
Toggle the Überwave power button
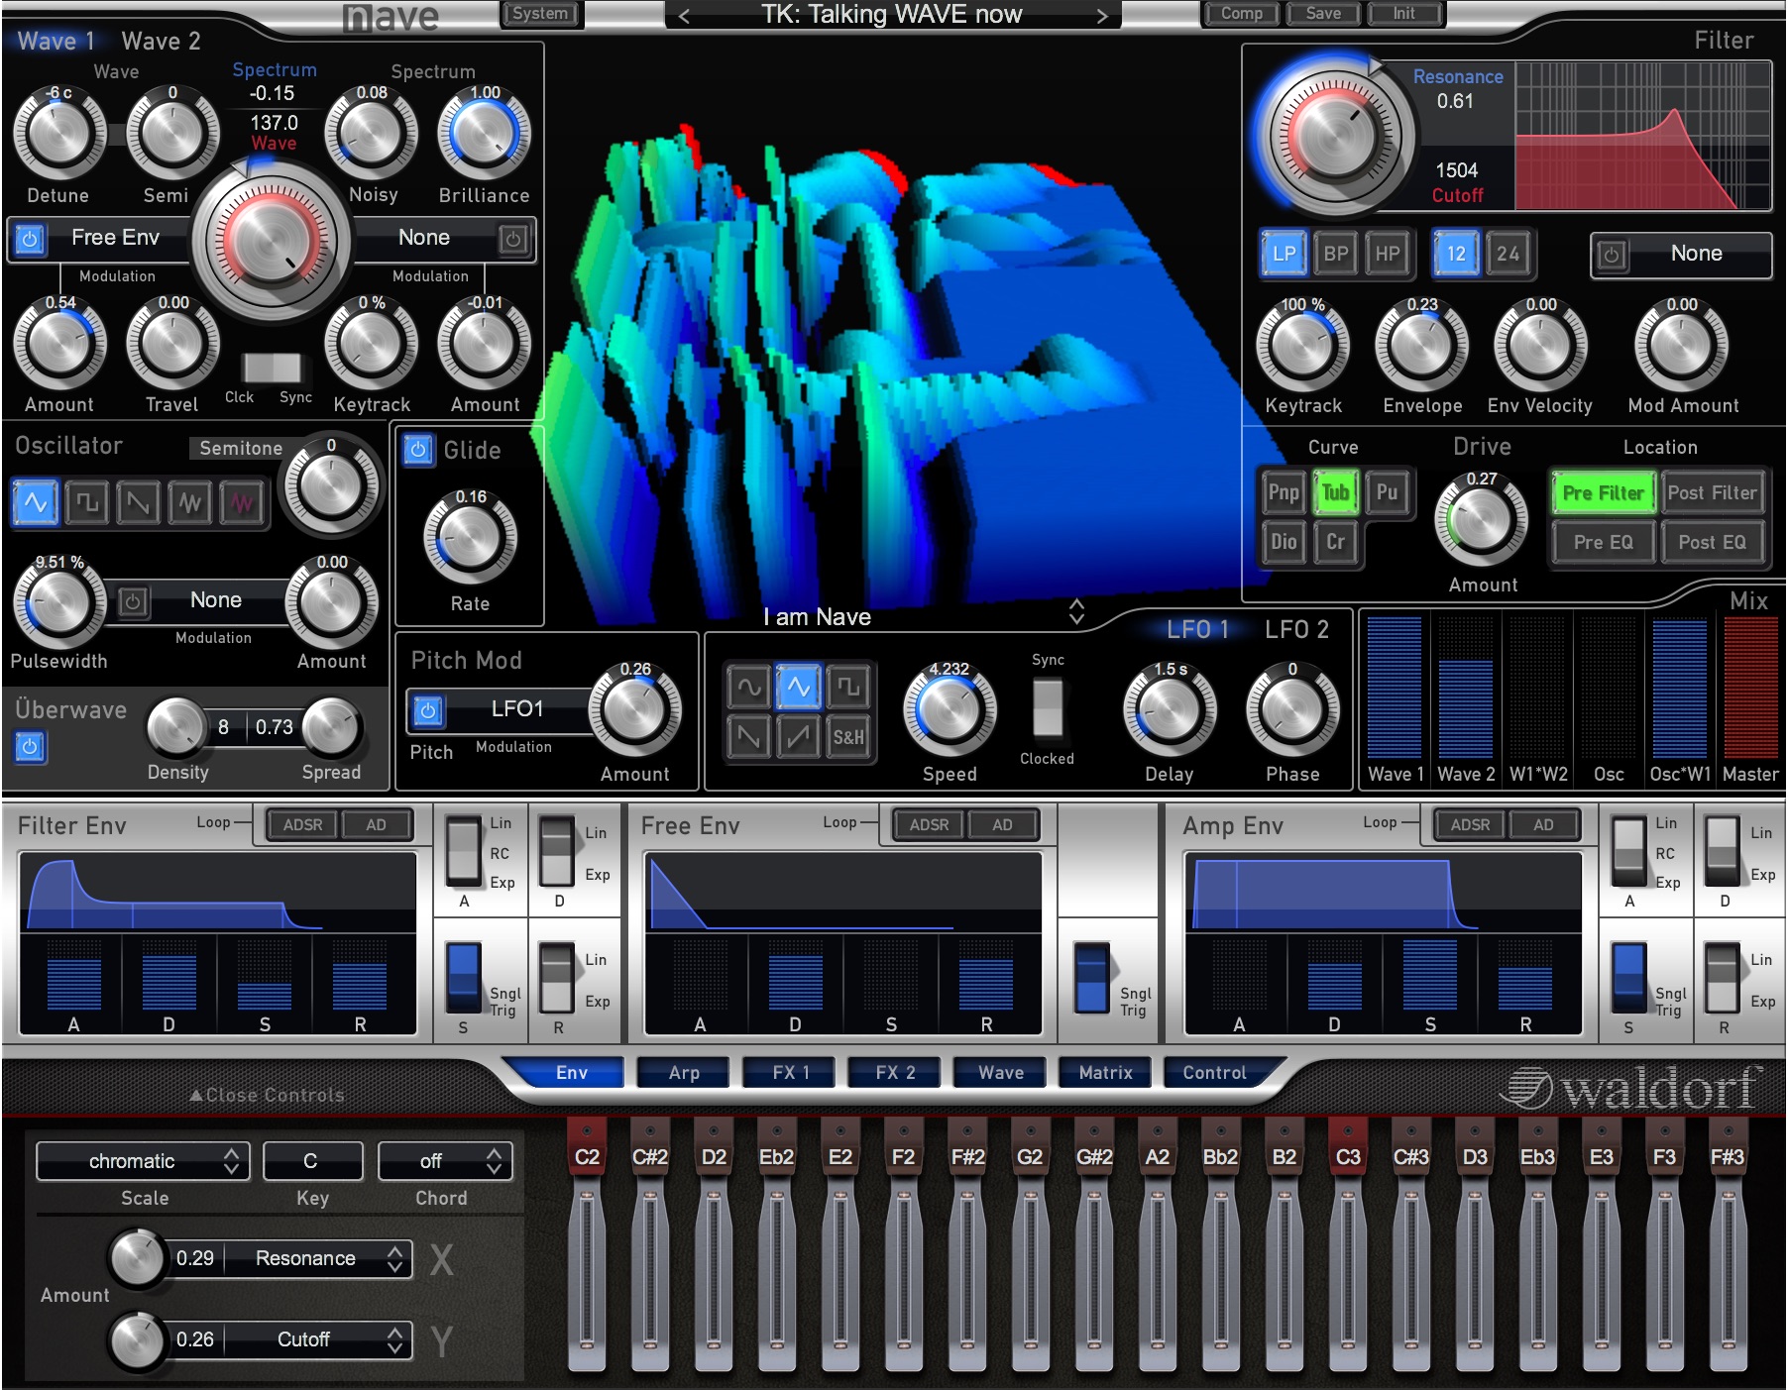point(30,747)
